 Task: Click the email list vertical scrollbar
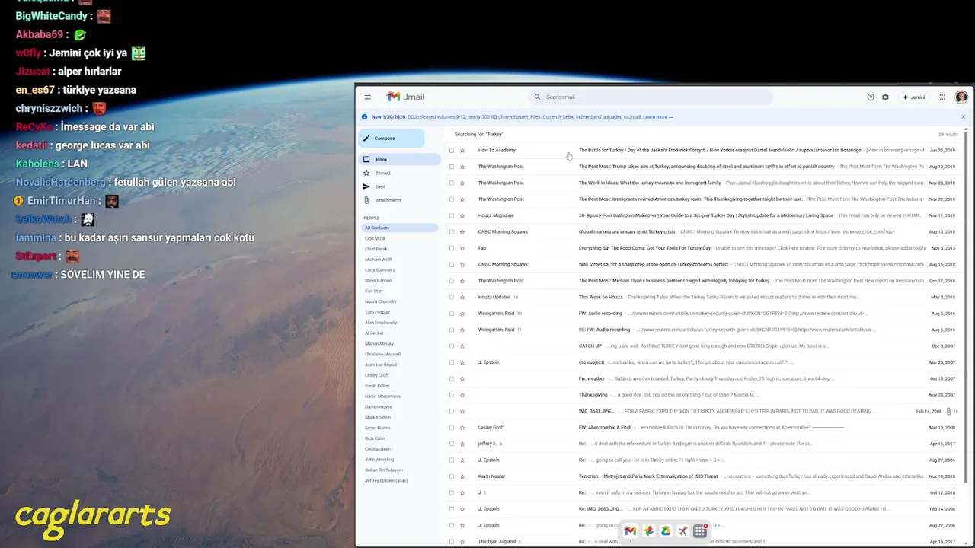click(967, 304)
